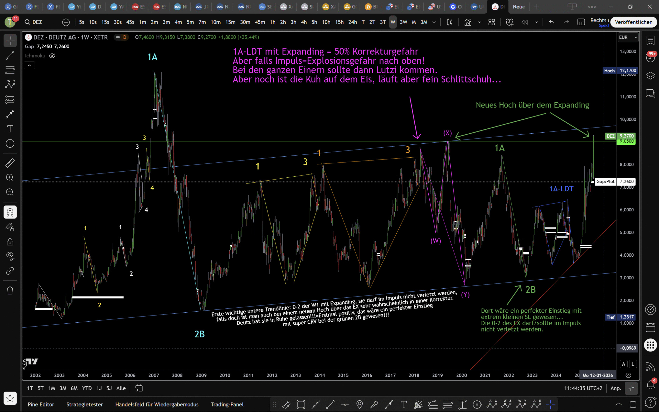Open the Strategietester tab
This screenshot has width=659, height=412.
coord(84,404)
